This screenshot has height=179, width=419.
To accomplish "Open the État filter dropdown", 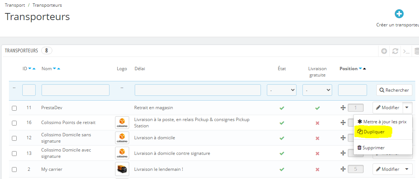I will (282, 90).
